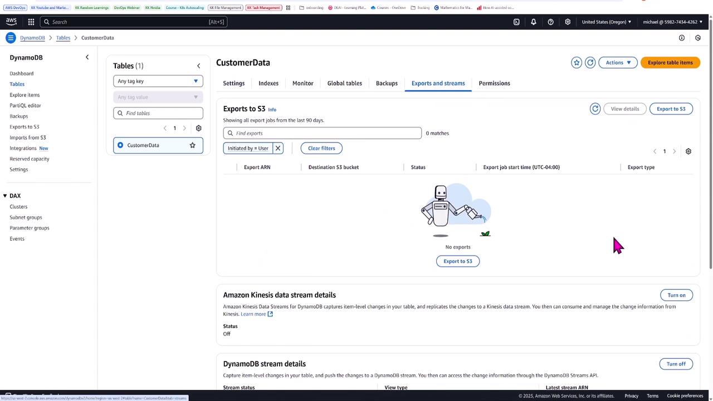The width and height of the screenshot is (713, 401).
Task: Turn off the DynamoDB stream
Action: (676, 364)
